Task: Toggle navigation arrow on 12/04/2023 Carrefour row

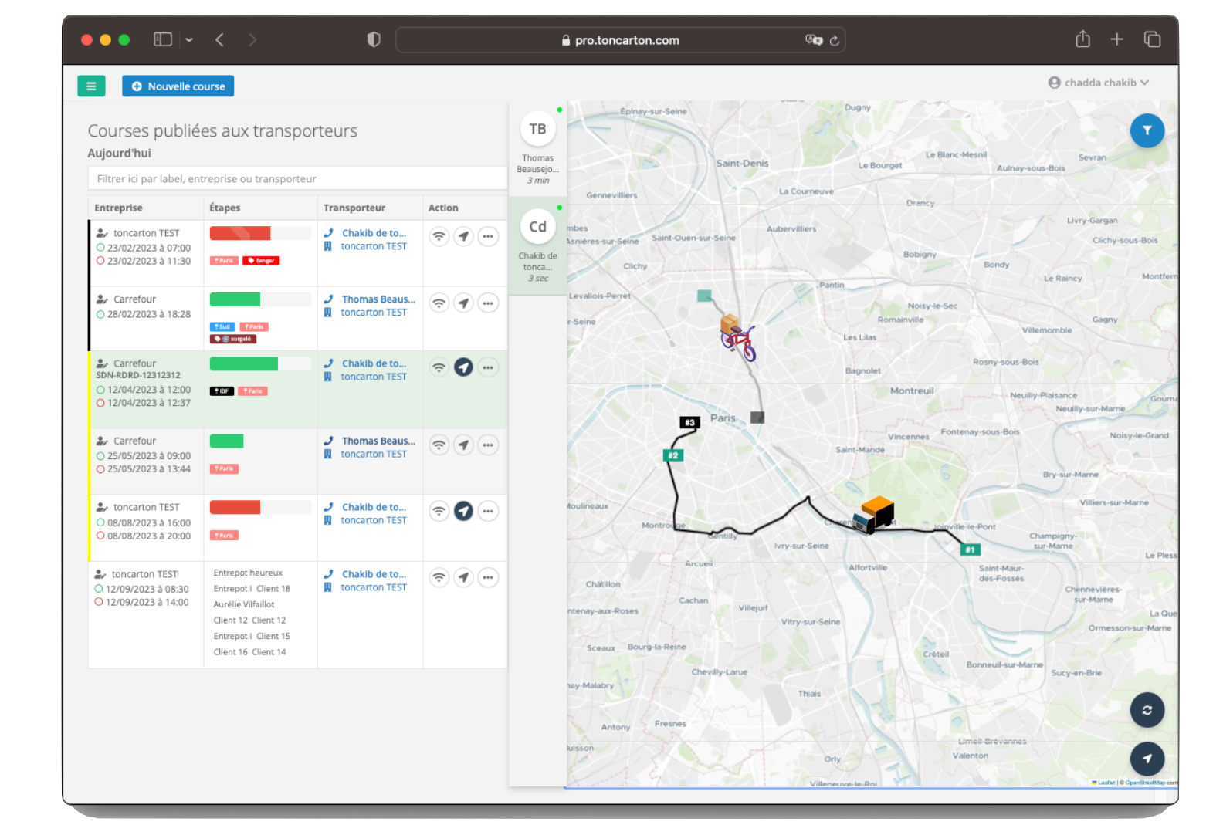Action: click(463, 368)
